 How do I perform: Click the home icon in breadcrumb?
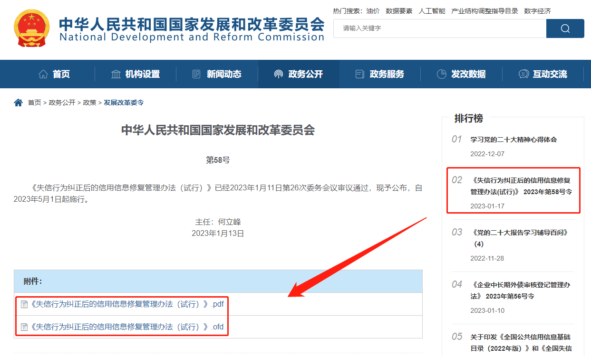coord(18,103)
